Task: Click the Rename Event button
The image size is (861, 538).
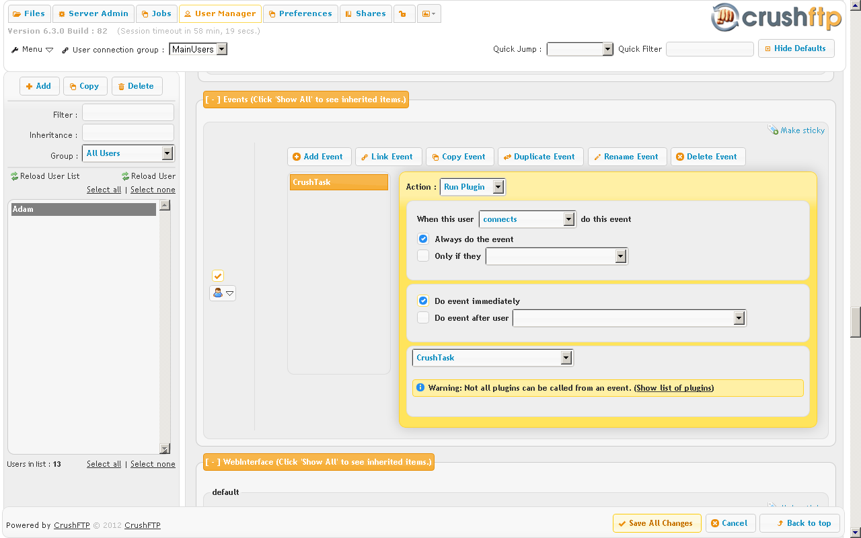Action: [x=627, y=157]
